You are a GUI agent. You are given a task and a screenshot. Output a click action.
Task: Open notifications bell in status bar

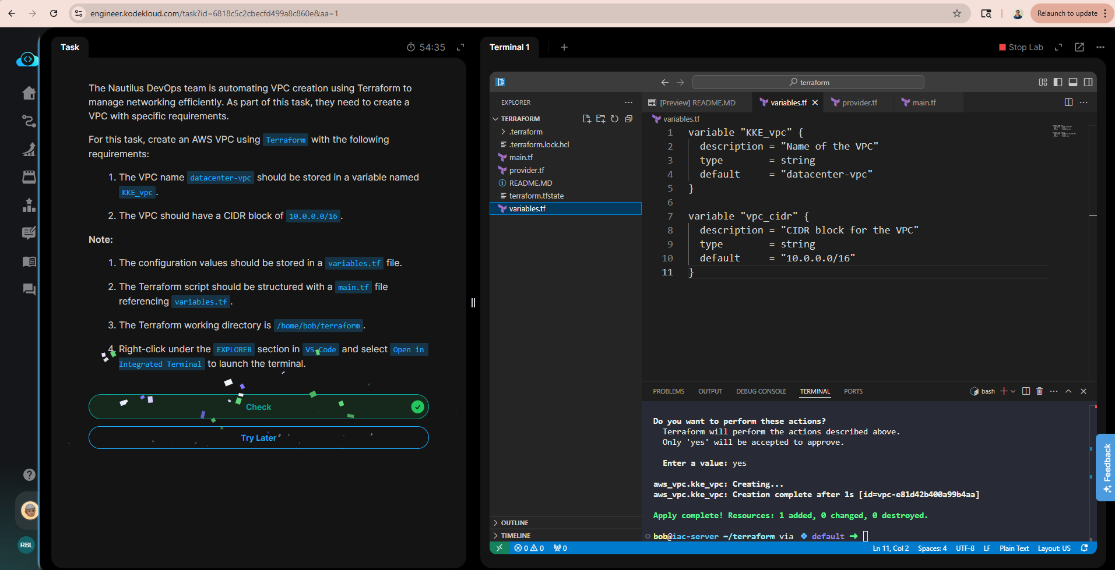coord(1084,548)
